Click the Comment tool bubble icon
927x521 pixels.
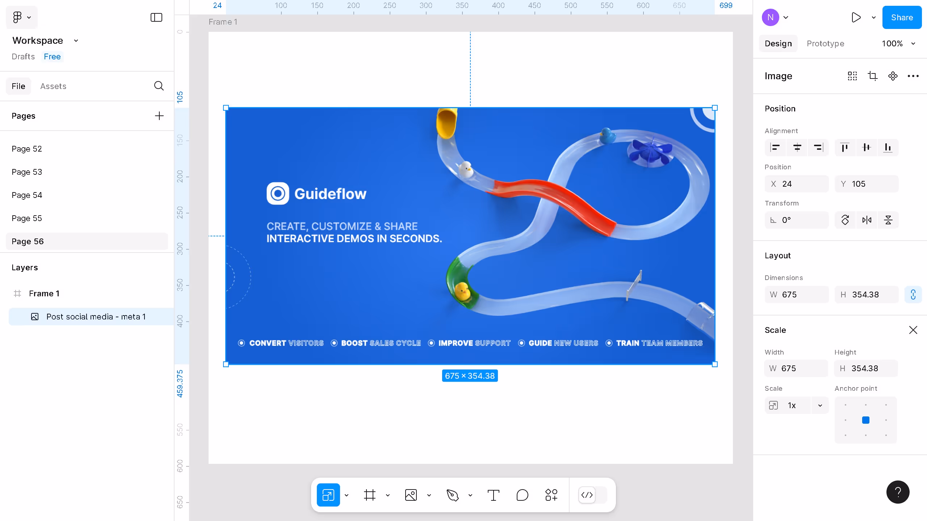click(522, 495)
